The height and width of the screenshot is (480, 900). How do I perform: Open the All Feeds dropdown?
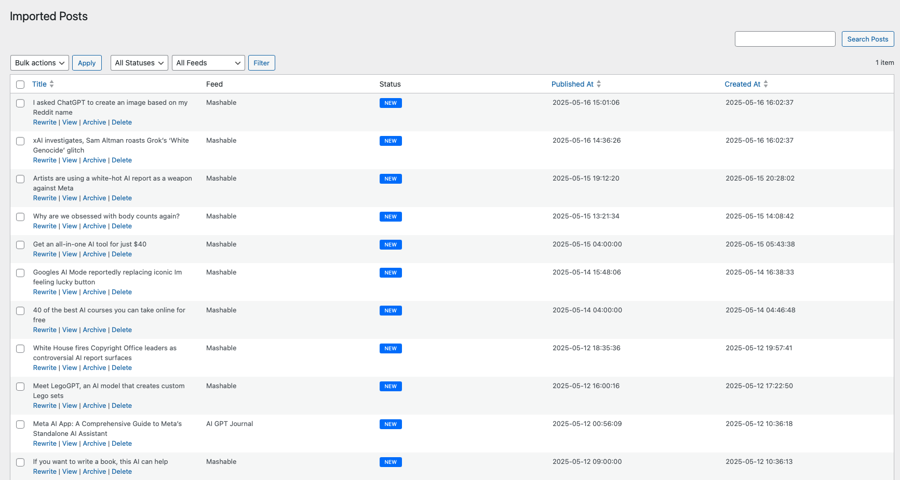tap(208, 63)
